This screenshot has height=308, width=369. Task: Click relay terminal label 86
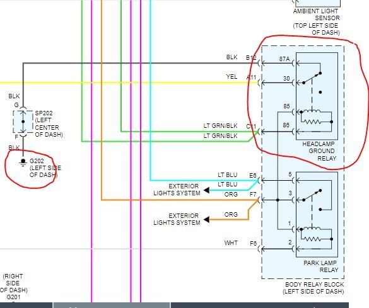point(286,125)
